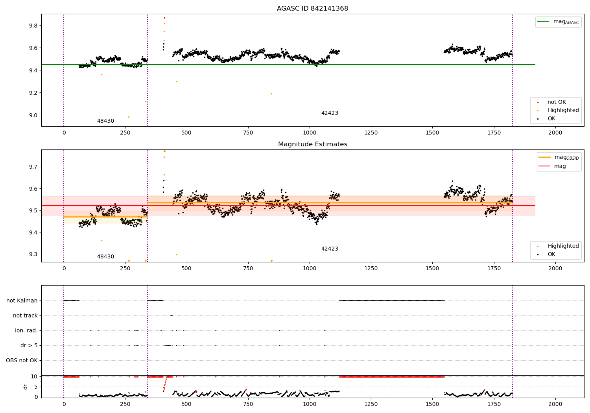This screenshot has width=590, height=413.
Task: Click the 'not OK' legend label
Action: coord(557,102)
